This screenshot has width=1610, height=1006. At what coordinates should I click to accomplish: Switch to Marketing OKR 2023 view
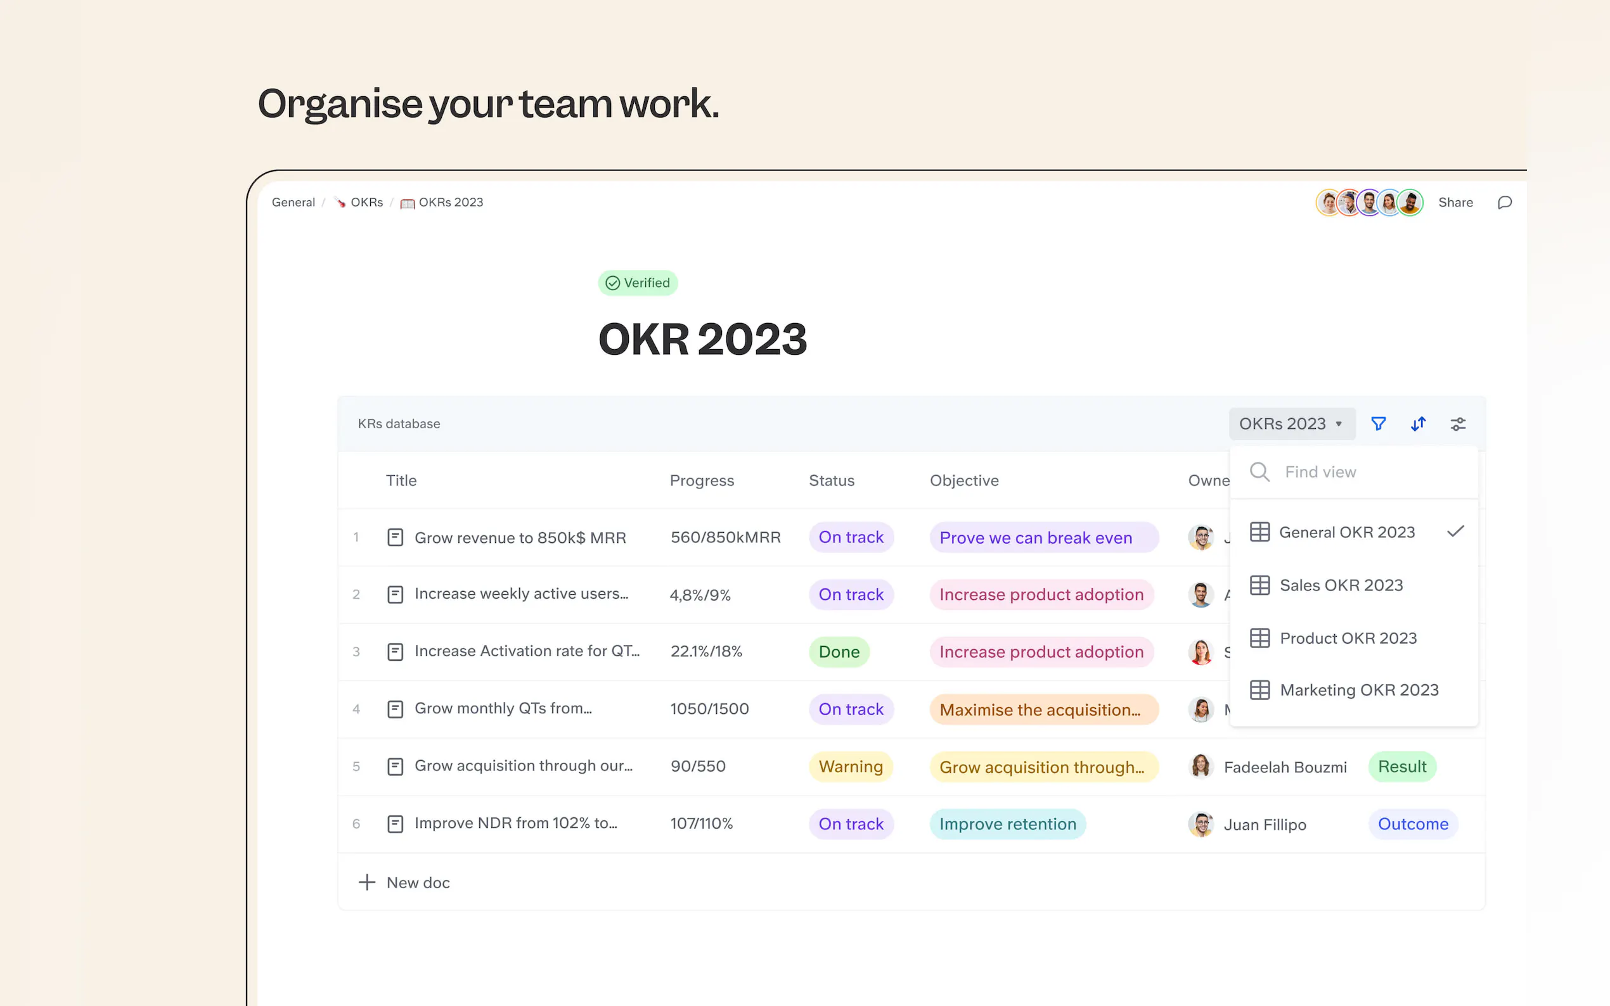coord(1358,690)
